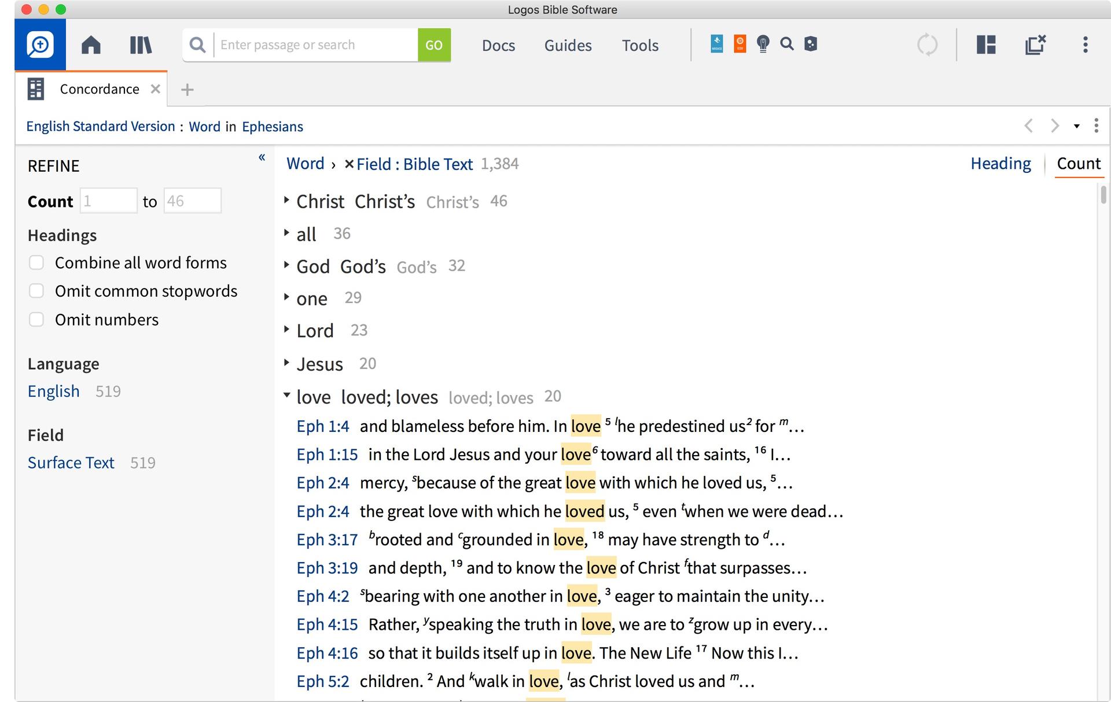Change the English Standard Version resource
1111x702 pixels.
coord(101,126)
